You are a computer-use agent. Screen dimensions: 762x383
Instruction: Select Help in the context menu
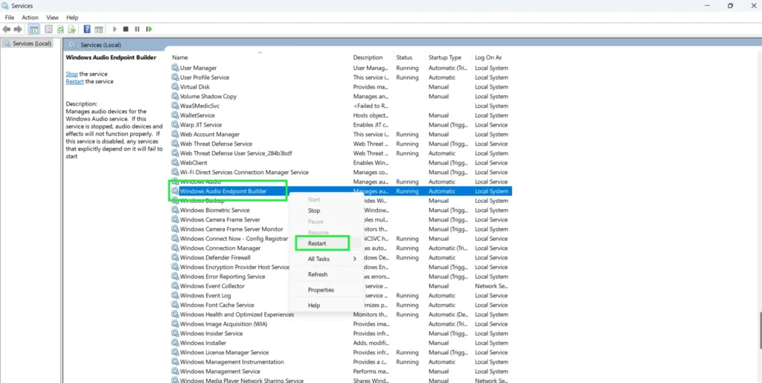[x=314, y=306]
